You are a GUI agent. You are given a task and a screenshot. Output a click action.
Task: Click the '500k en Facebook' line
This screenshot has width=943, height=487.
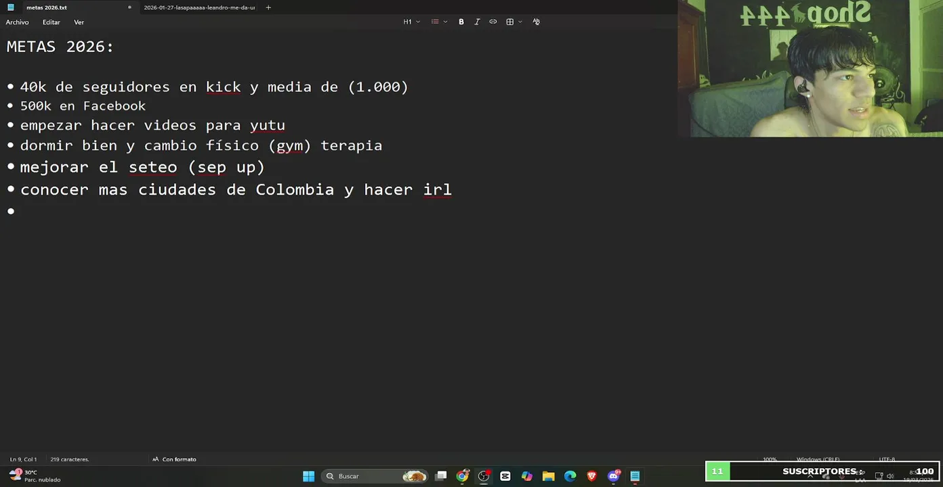coord(83,106)
